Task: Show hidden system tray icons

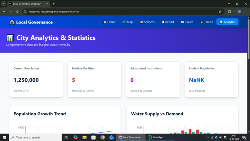Action: tap(207, 137)
